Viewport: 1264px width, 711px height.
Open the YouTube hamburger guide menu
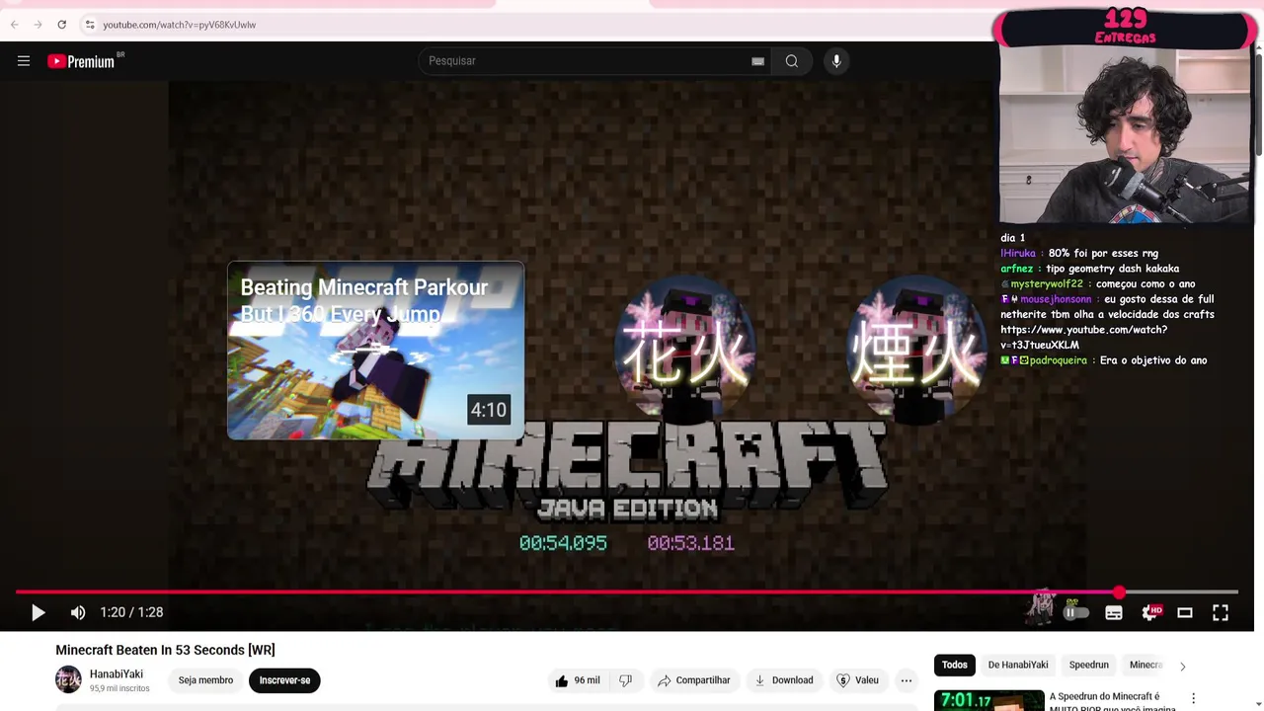[x=24, y=61]
